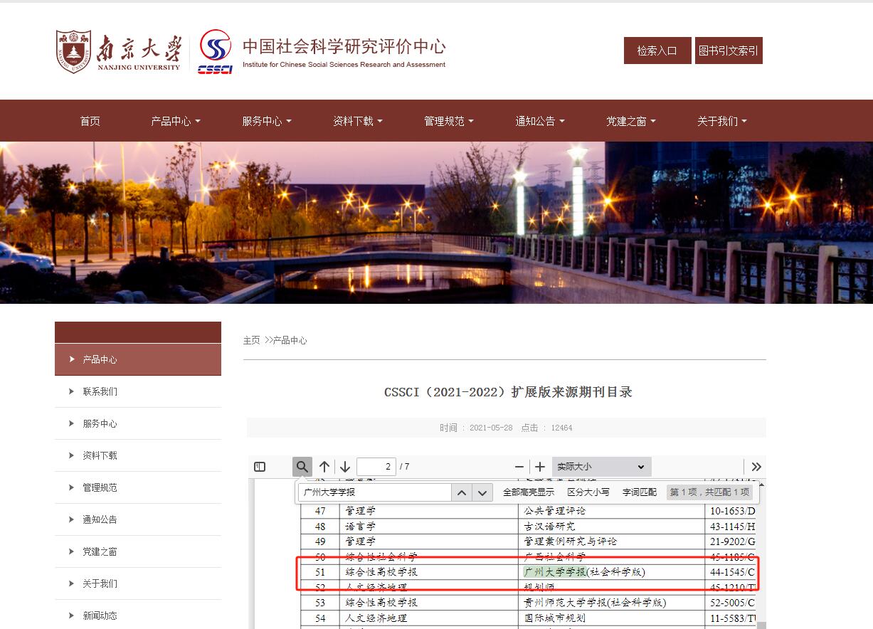Open the PDF tools double-chevron menu
This screenshot has height=629, width=873.
point(756,467)
